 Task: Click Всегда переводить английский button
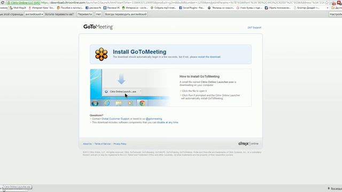click(126, 14)
